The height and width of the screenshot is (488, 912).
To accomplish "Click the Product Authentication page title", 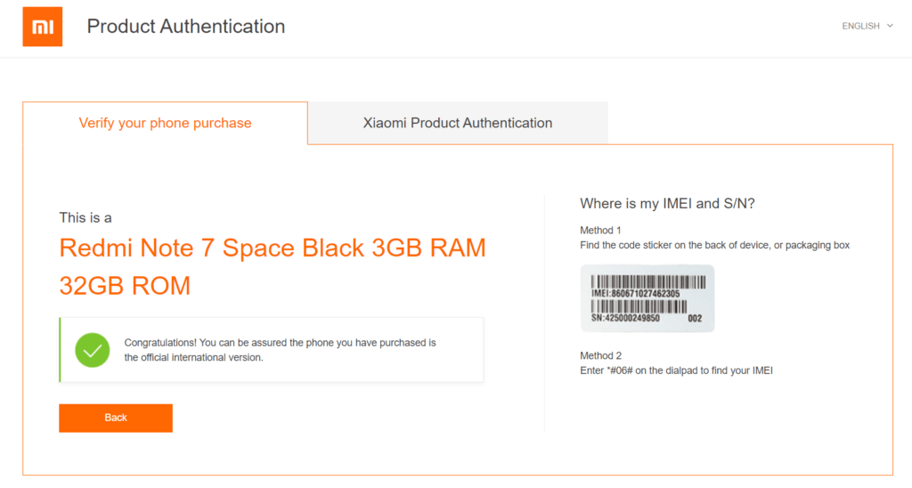I will (186, 27).
